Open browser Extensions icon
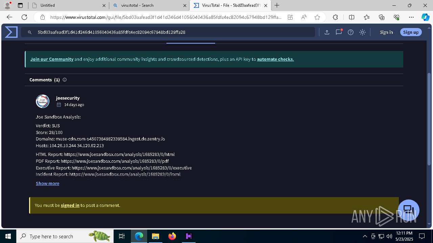433x243 pixels. coord(335,17)
